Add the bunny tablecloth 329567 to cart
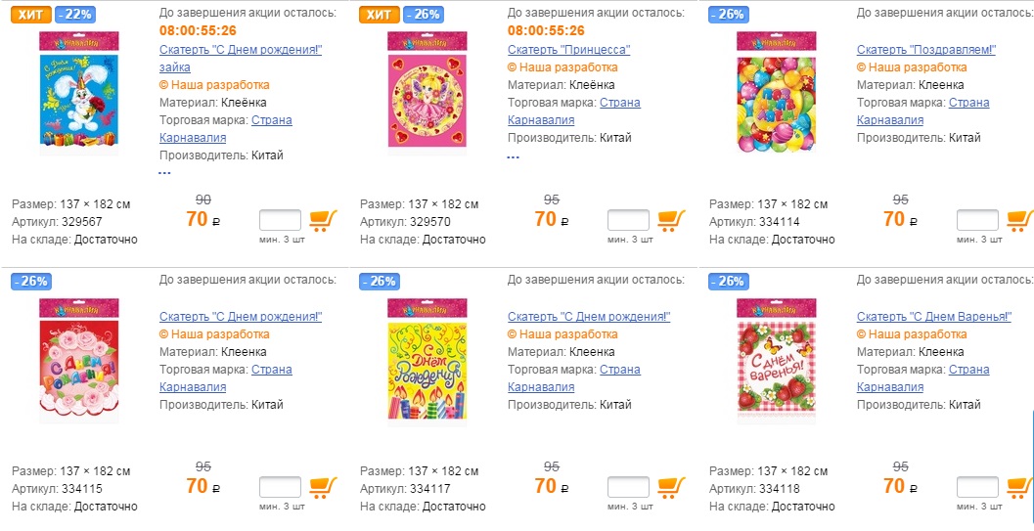Viewport: 1034px width, 531px height. click(x=323, y=220)
